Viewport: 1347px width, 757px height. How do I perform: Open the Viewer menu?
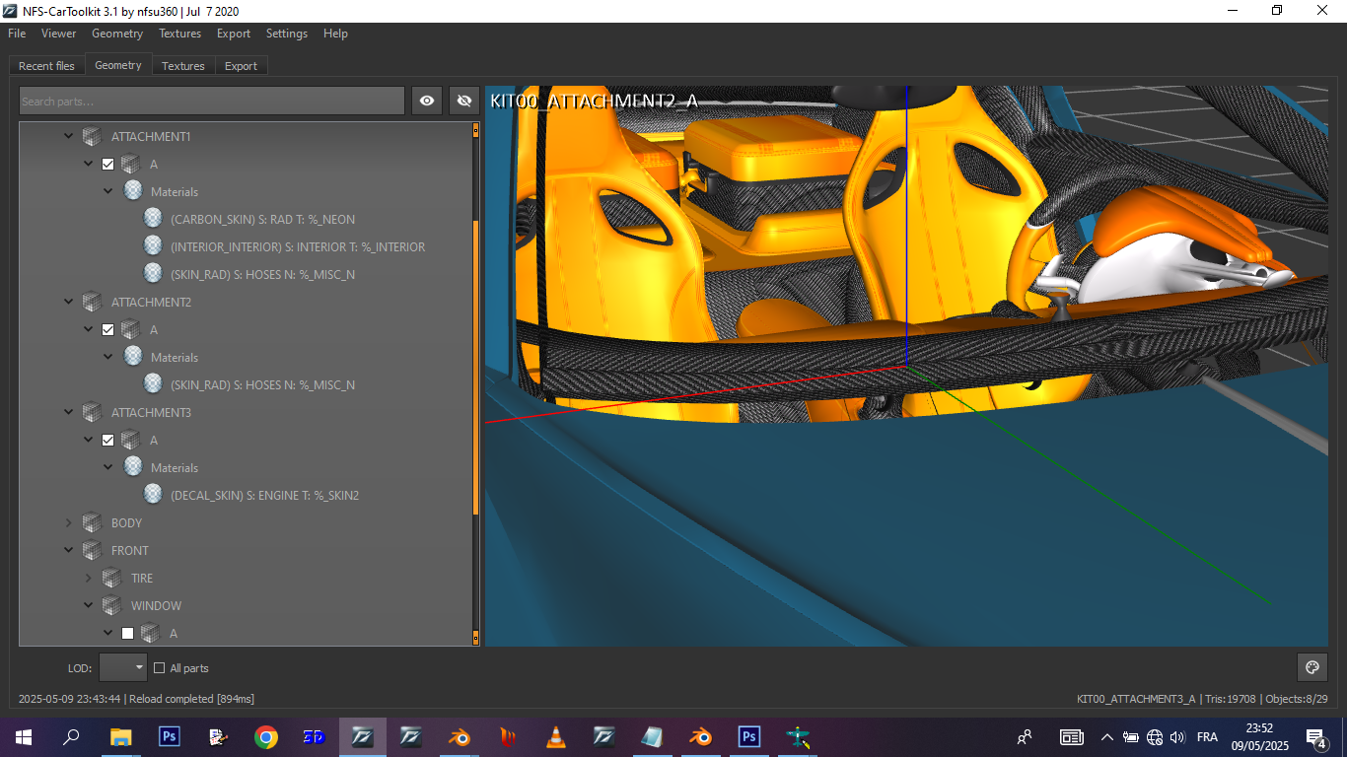[58, 34]
